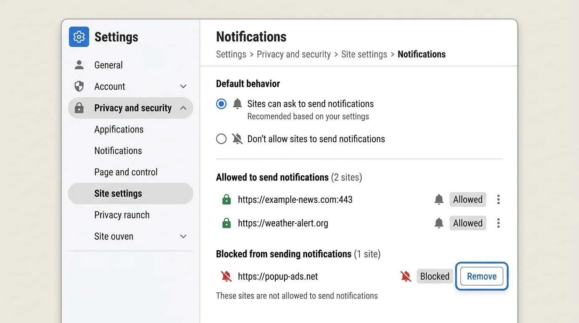Click 'These sites are not allowed' note

pyautogui.click(x=297, y=296)
